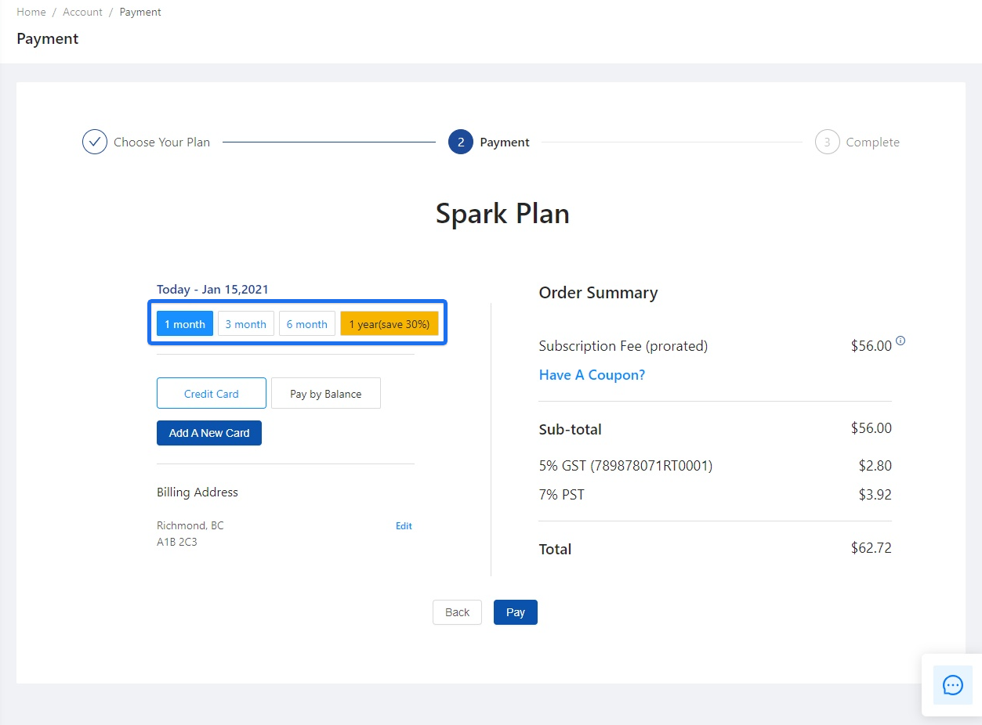Click the Payment breadcrumb entry

[x=140, y=12]
